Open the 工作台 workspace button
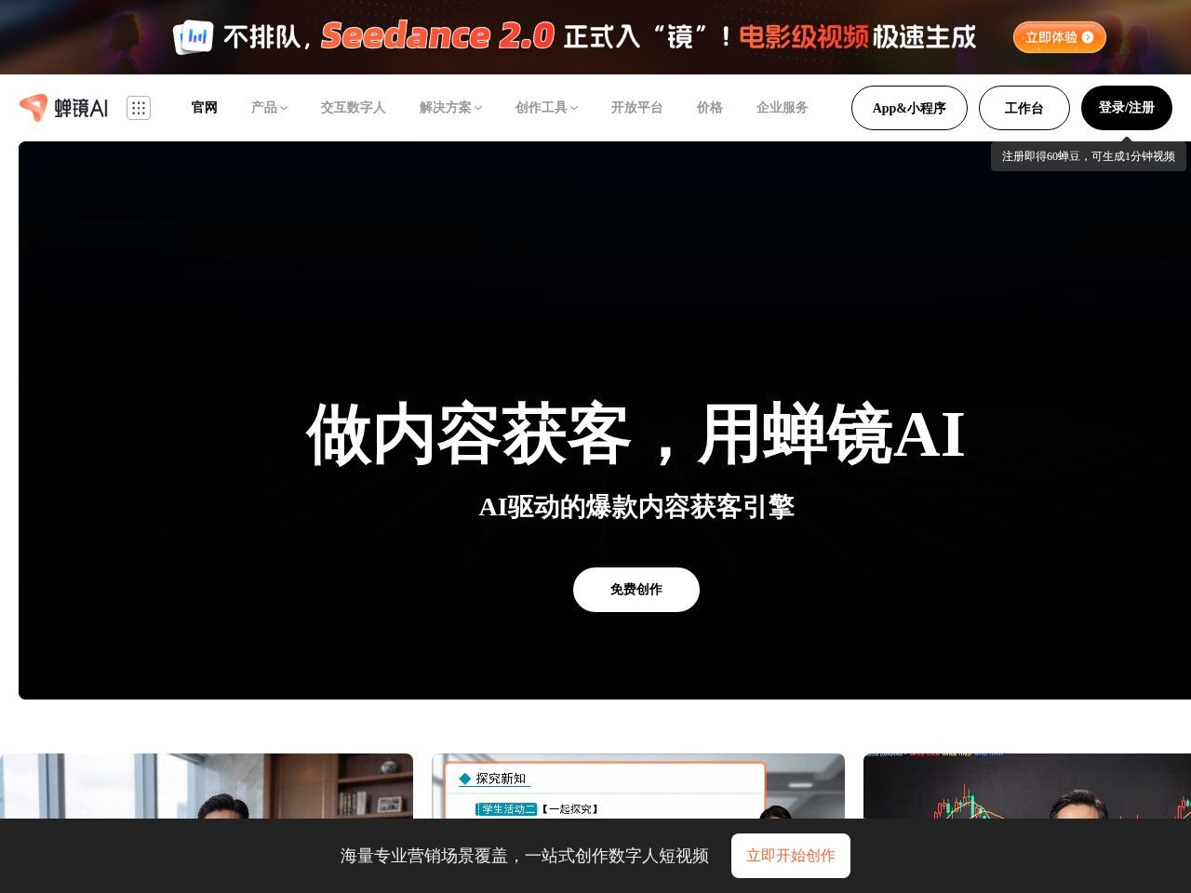Screen dimensions: 1191x893 coord(1024,108)
